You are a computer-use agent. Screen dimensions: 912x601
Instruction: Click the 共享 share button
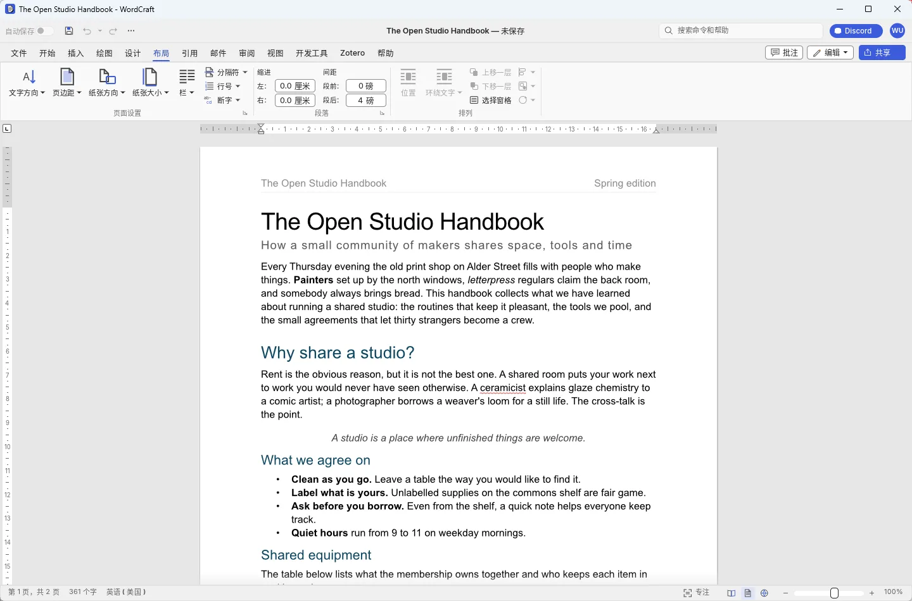882,53
